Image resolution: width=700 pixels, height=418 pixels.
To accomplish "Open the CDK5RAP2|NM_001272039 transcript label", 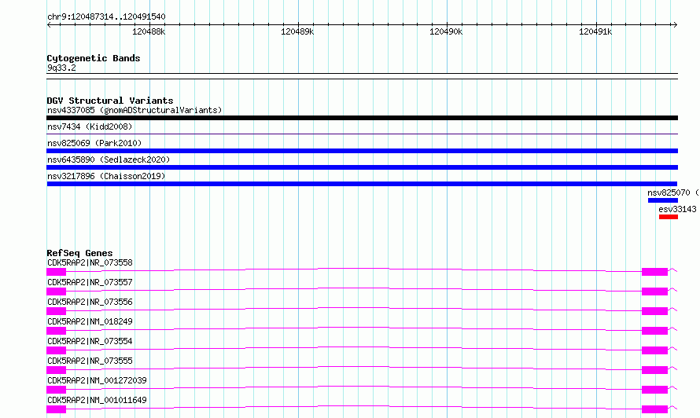I will (97, 380).
